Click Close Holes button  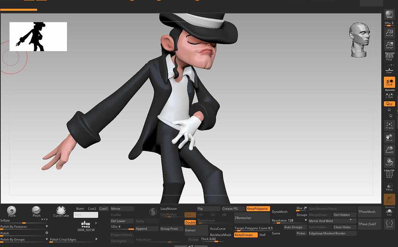pyautogui.click(x=345, y=227)
